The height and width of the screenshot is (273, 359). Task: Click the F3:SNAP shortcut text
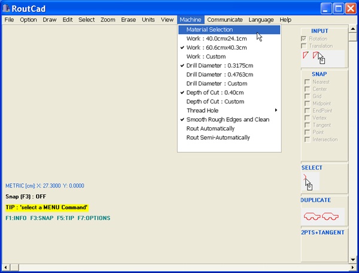tap(42, 218)
